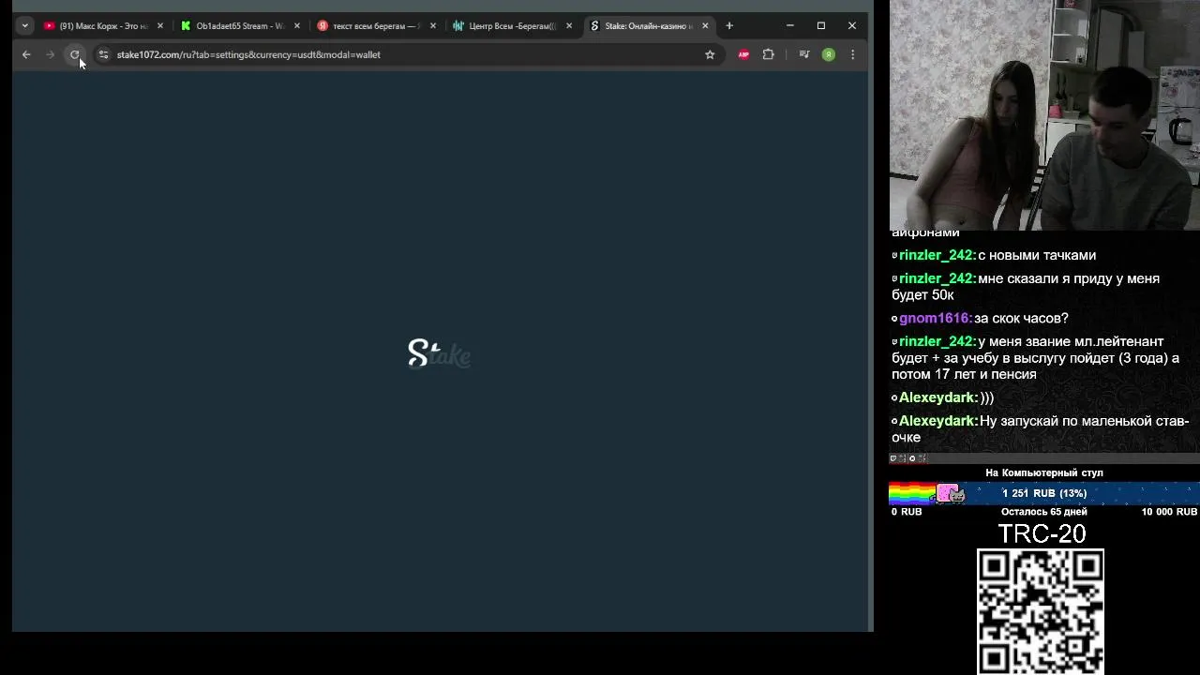
Task: Click Alexeydark message Ну запускай по маленькой
Action: coord(1040,429)
